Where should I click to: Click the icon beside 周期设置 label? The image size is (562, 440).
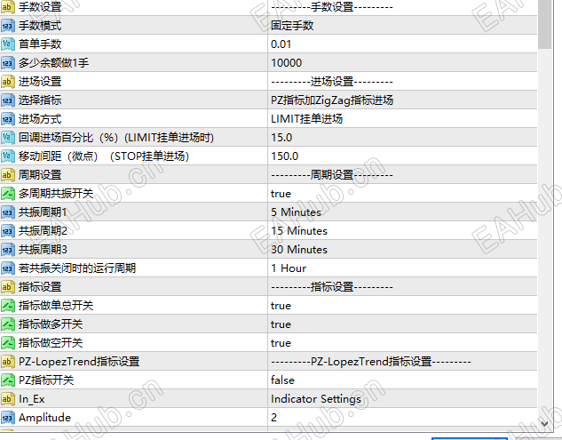tap(7, 175)
